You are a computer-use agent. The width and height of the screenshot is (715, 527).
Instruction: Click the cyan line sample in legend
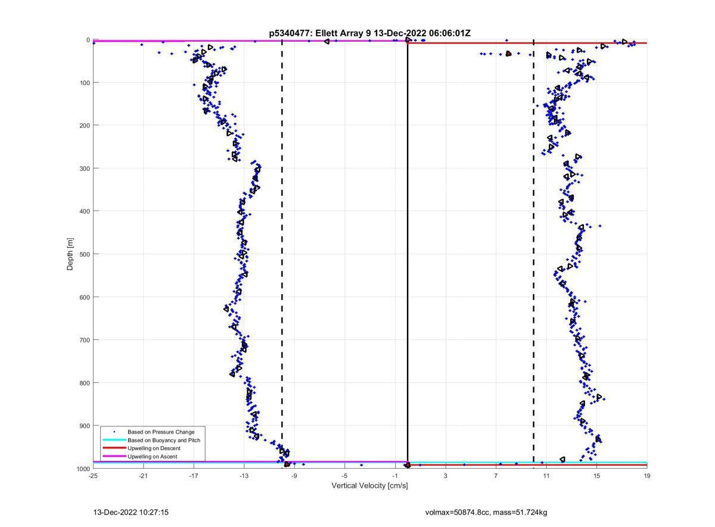click(114, 440)
